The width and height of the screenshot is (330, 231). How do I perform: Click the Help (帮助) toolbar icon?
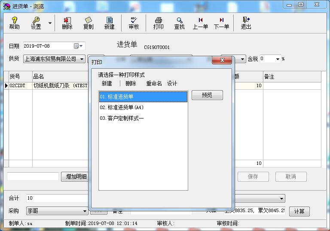[14, 23]
